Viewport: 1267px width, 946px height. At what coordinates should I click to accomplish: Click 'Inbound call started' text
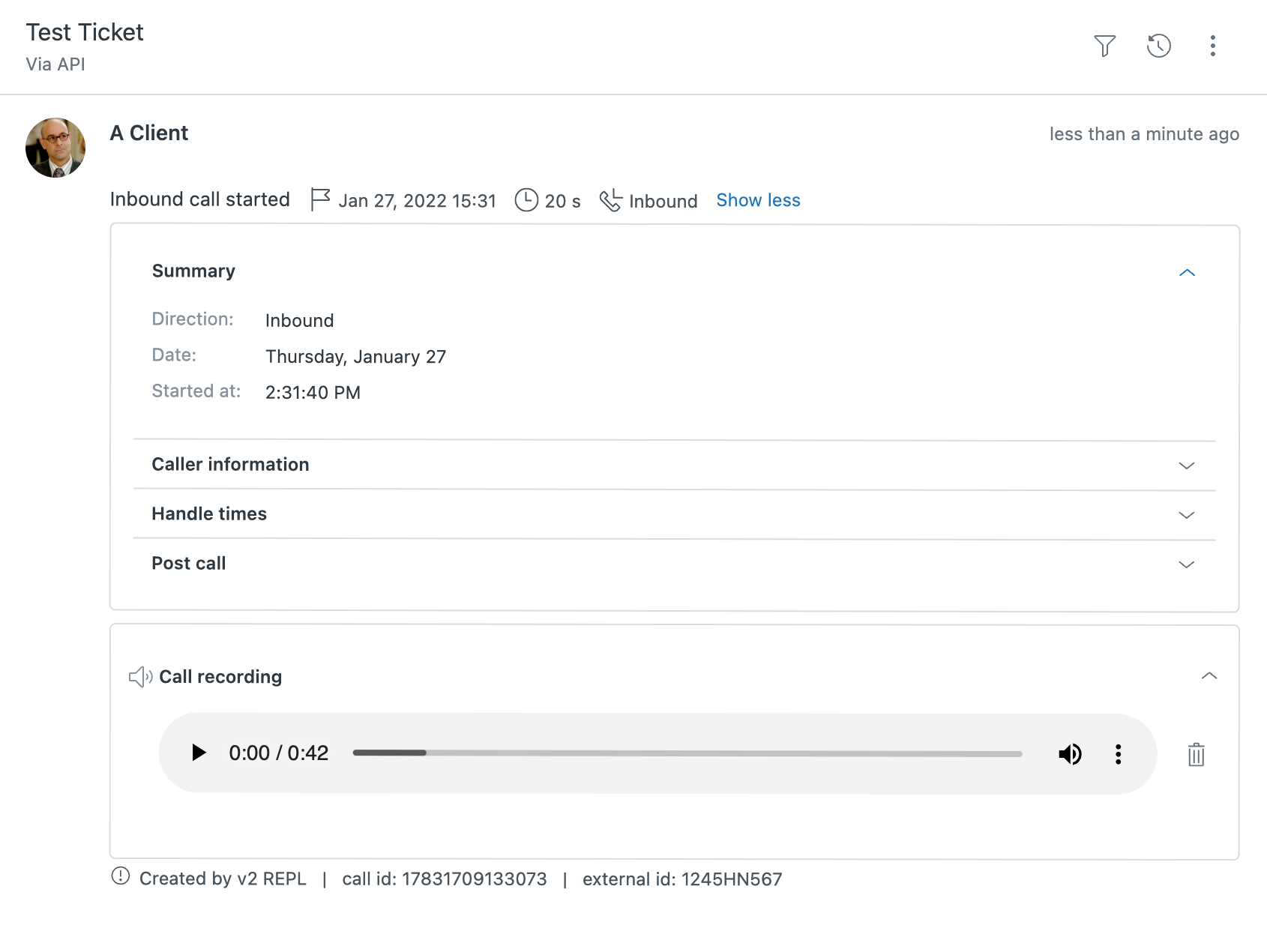(x=200, y=199)
